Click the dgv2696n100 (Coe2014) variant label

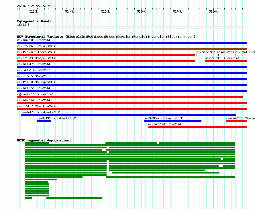point(35,94)
